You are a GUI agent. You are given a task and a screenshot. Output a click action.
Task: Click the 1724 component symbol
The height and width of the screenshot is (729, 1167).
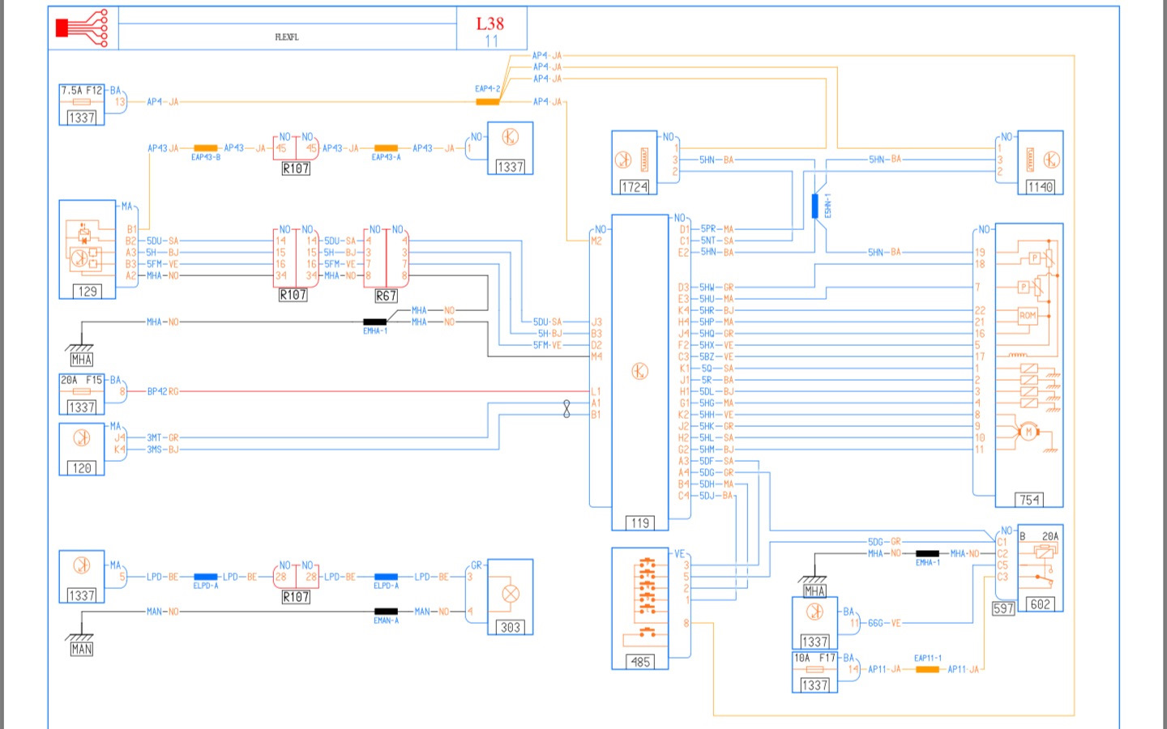(x=634, y=162)
